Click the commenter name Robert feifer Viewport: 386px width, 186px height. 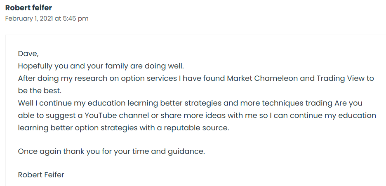tap(28, 8)
